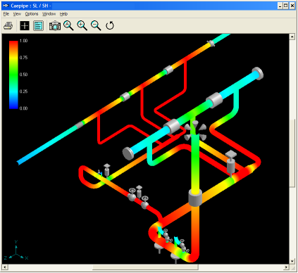
Task: Open the Window menu
Action: click(x=49, y=14)
